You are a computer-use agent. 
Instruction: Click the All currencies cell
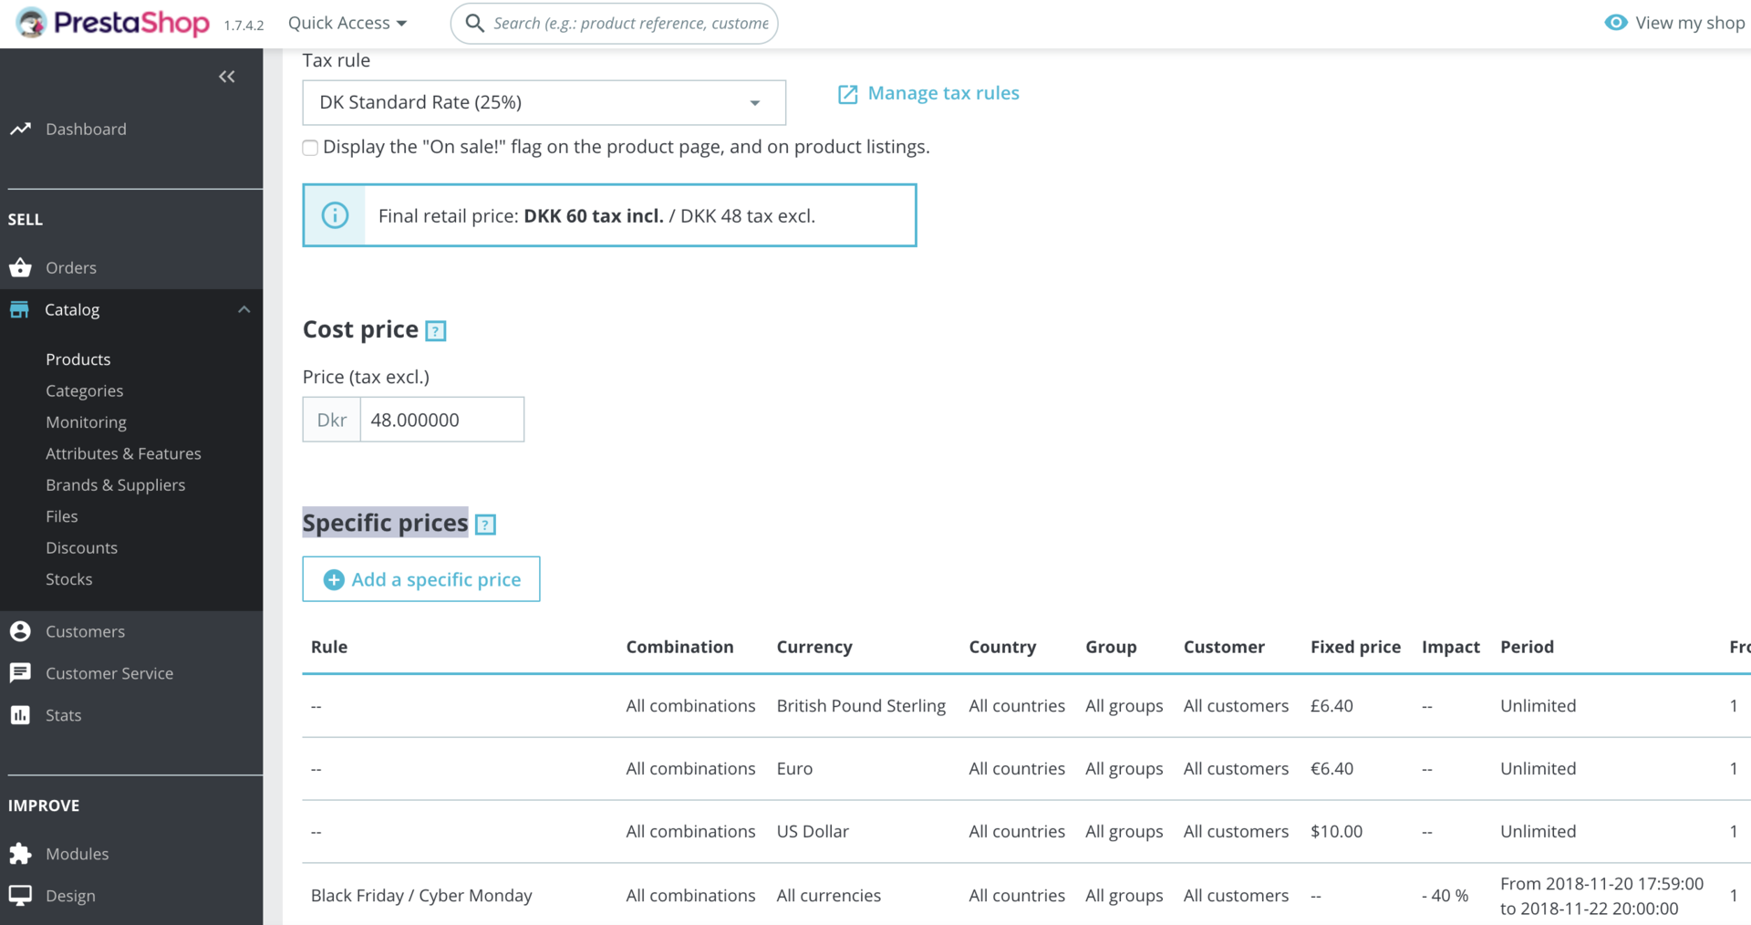[x=829, y=896]
